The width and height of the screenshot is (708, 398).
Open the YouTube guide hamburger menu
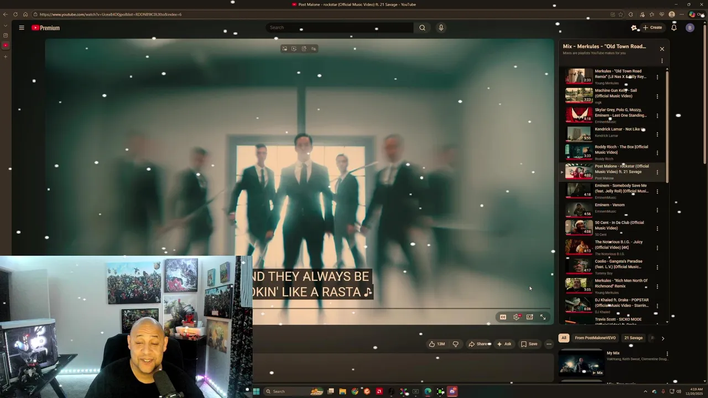22,28
